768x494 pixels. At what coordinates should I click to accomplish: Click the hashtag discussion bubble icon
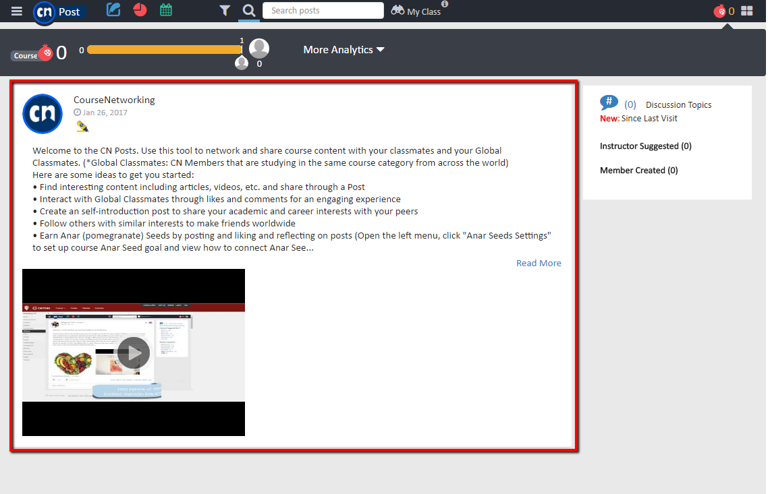pos(609,102)
